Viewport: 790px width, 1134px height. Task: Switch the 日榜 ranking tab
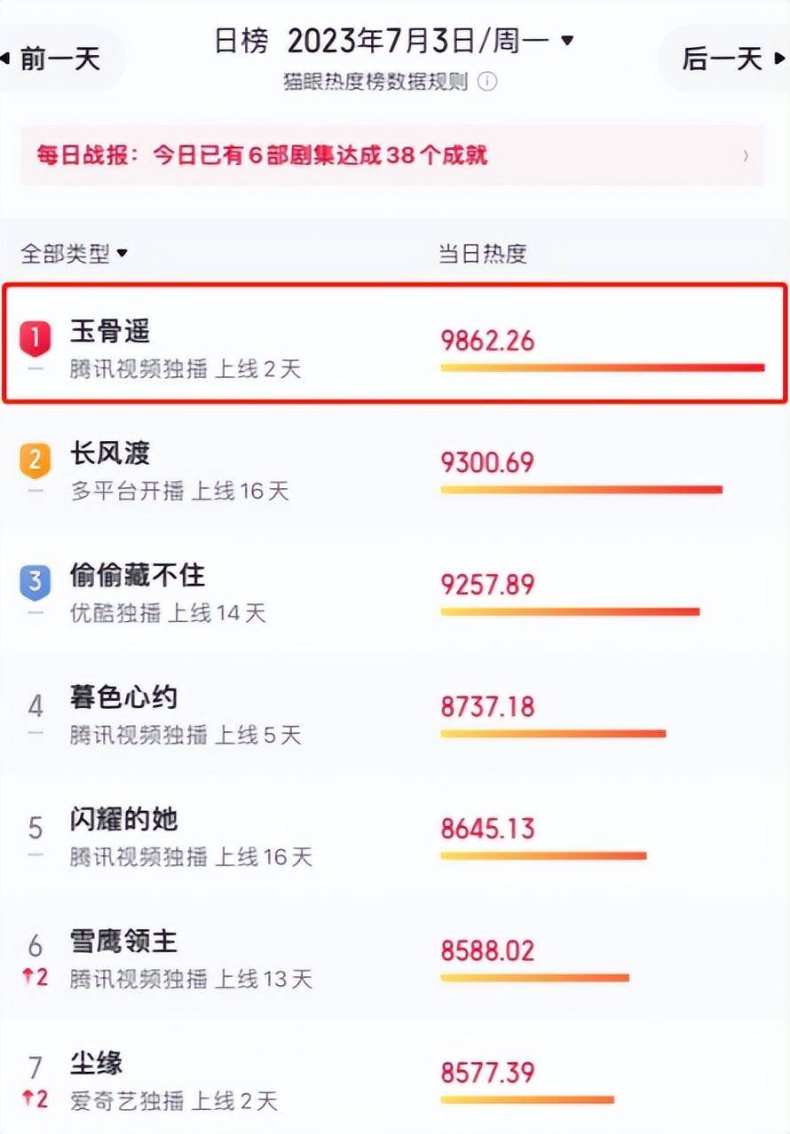pos(241,41)
